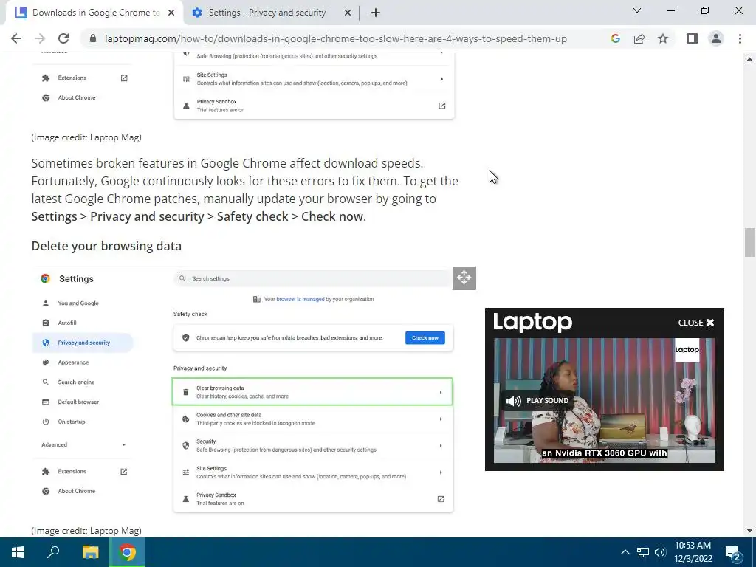
Task: Click Play Sound on the video
Action: click(537, 400)
